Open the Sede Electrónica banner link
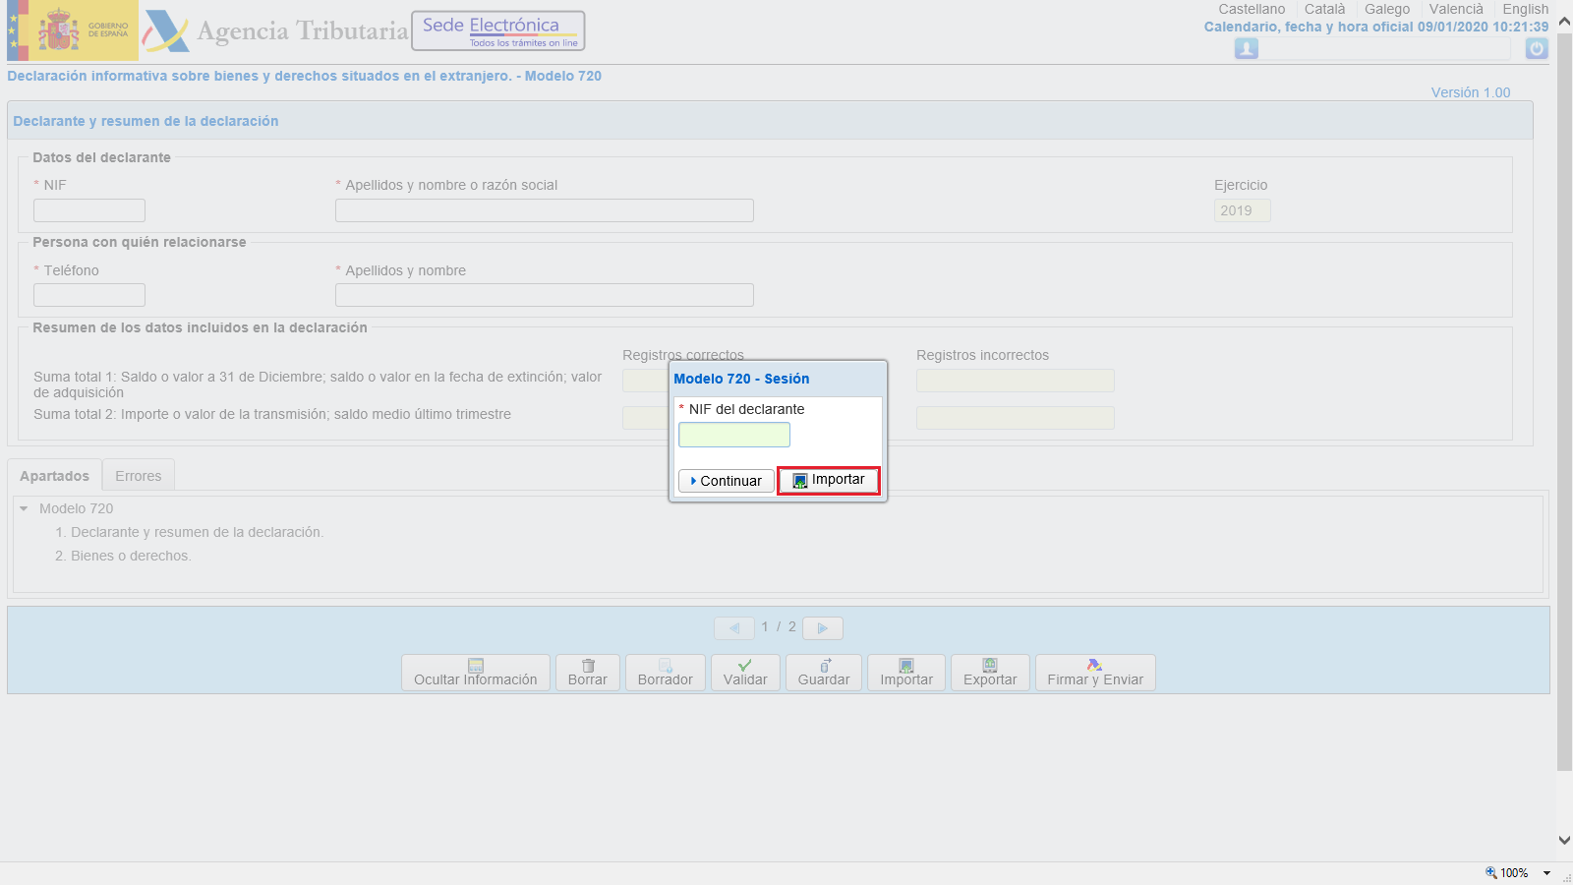 coord(497,30)
